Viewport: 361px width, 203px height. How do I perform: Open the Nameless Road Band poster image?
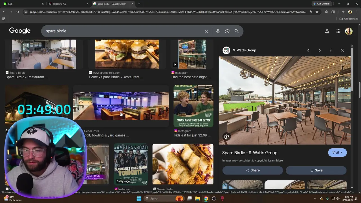click(x=131, y=165)
